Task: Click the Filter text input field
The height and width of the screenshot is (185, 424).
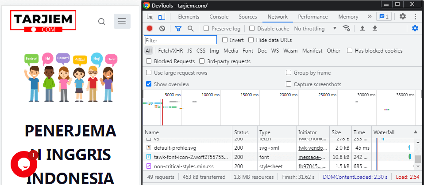Action: pyautogui.click(x=181, y=40)
